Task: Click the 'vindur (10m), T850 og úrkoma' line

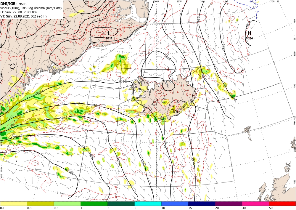Action: (31, 8)
